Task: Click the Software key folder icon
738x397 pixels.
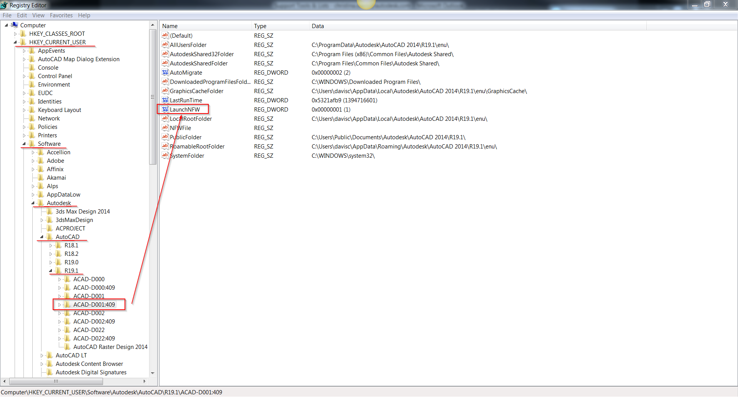Action: point(32,143)
